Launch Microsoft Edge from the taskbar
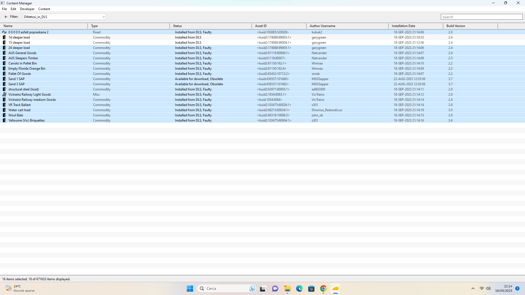This screenshot has width=525, height=295. click(x=299, y=288)
